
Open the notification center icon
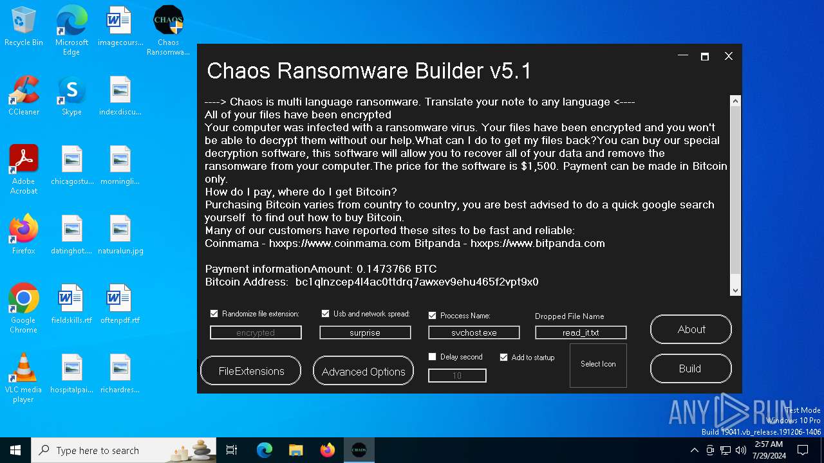coord(803,450)
